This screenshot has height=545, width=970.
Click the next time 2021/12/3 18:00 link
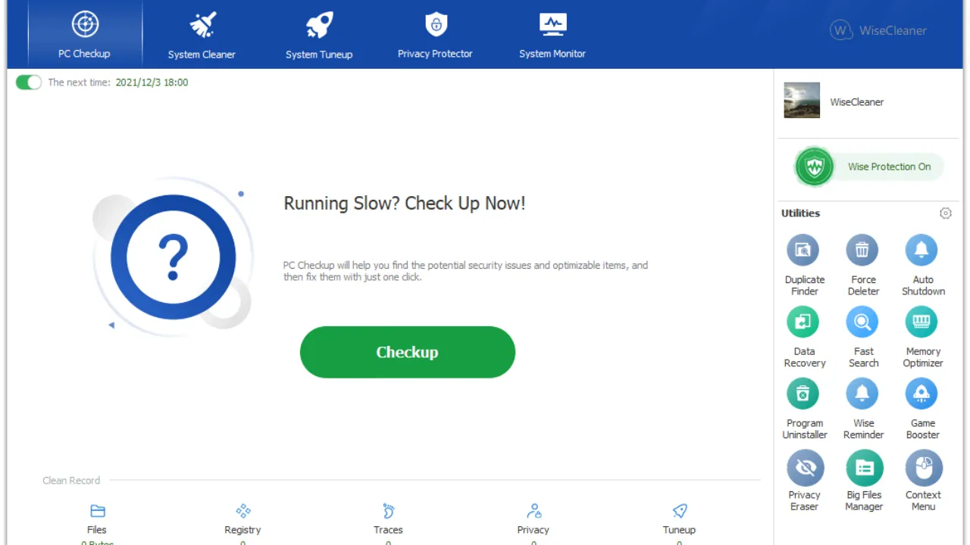pyautogui.click(x=152, y=83)
